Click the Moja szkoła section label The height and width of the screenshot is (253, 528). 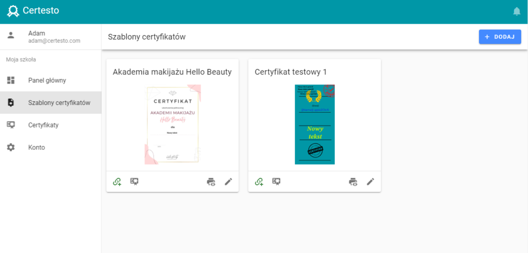[x=21, y=60]
